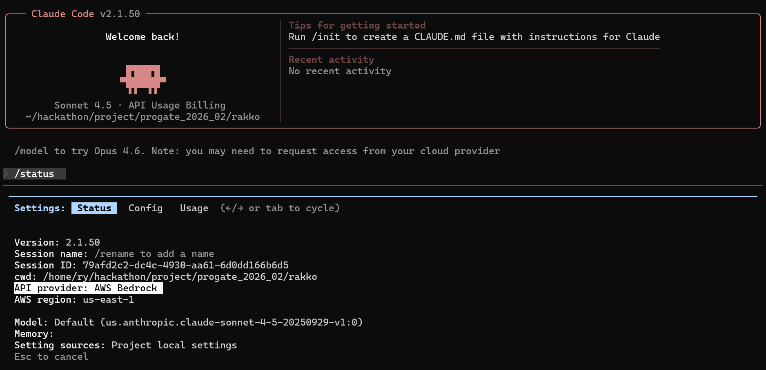
Task: Click the cwd path in status
Action: click(180, 277)
